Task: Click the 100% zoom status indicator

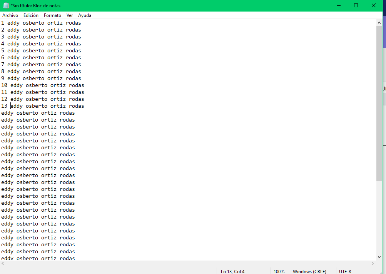Action: click(x=279, y=271)
